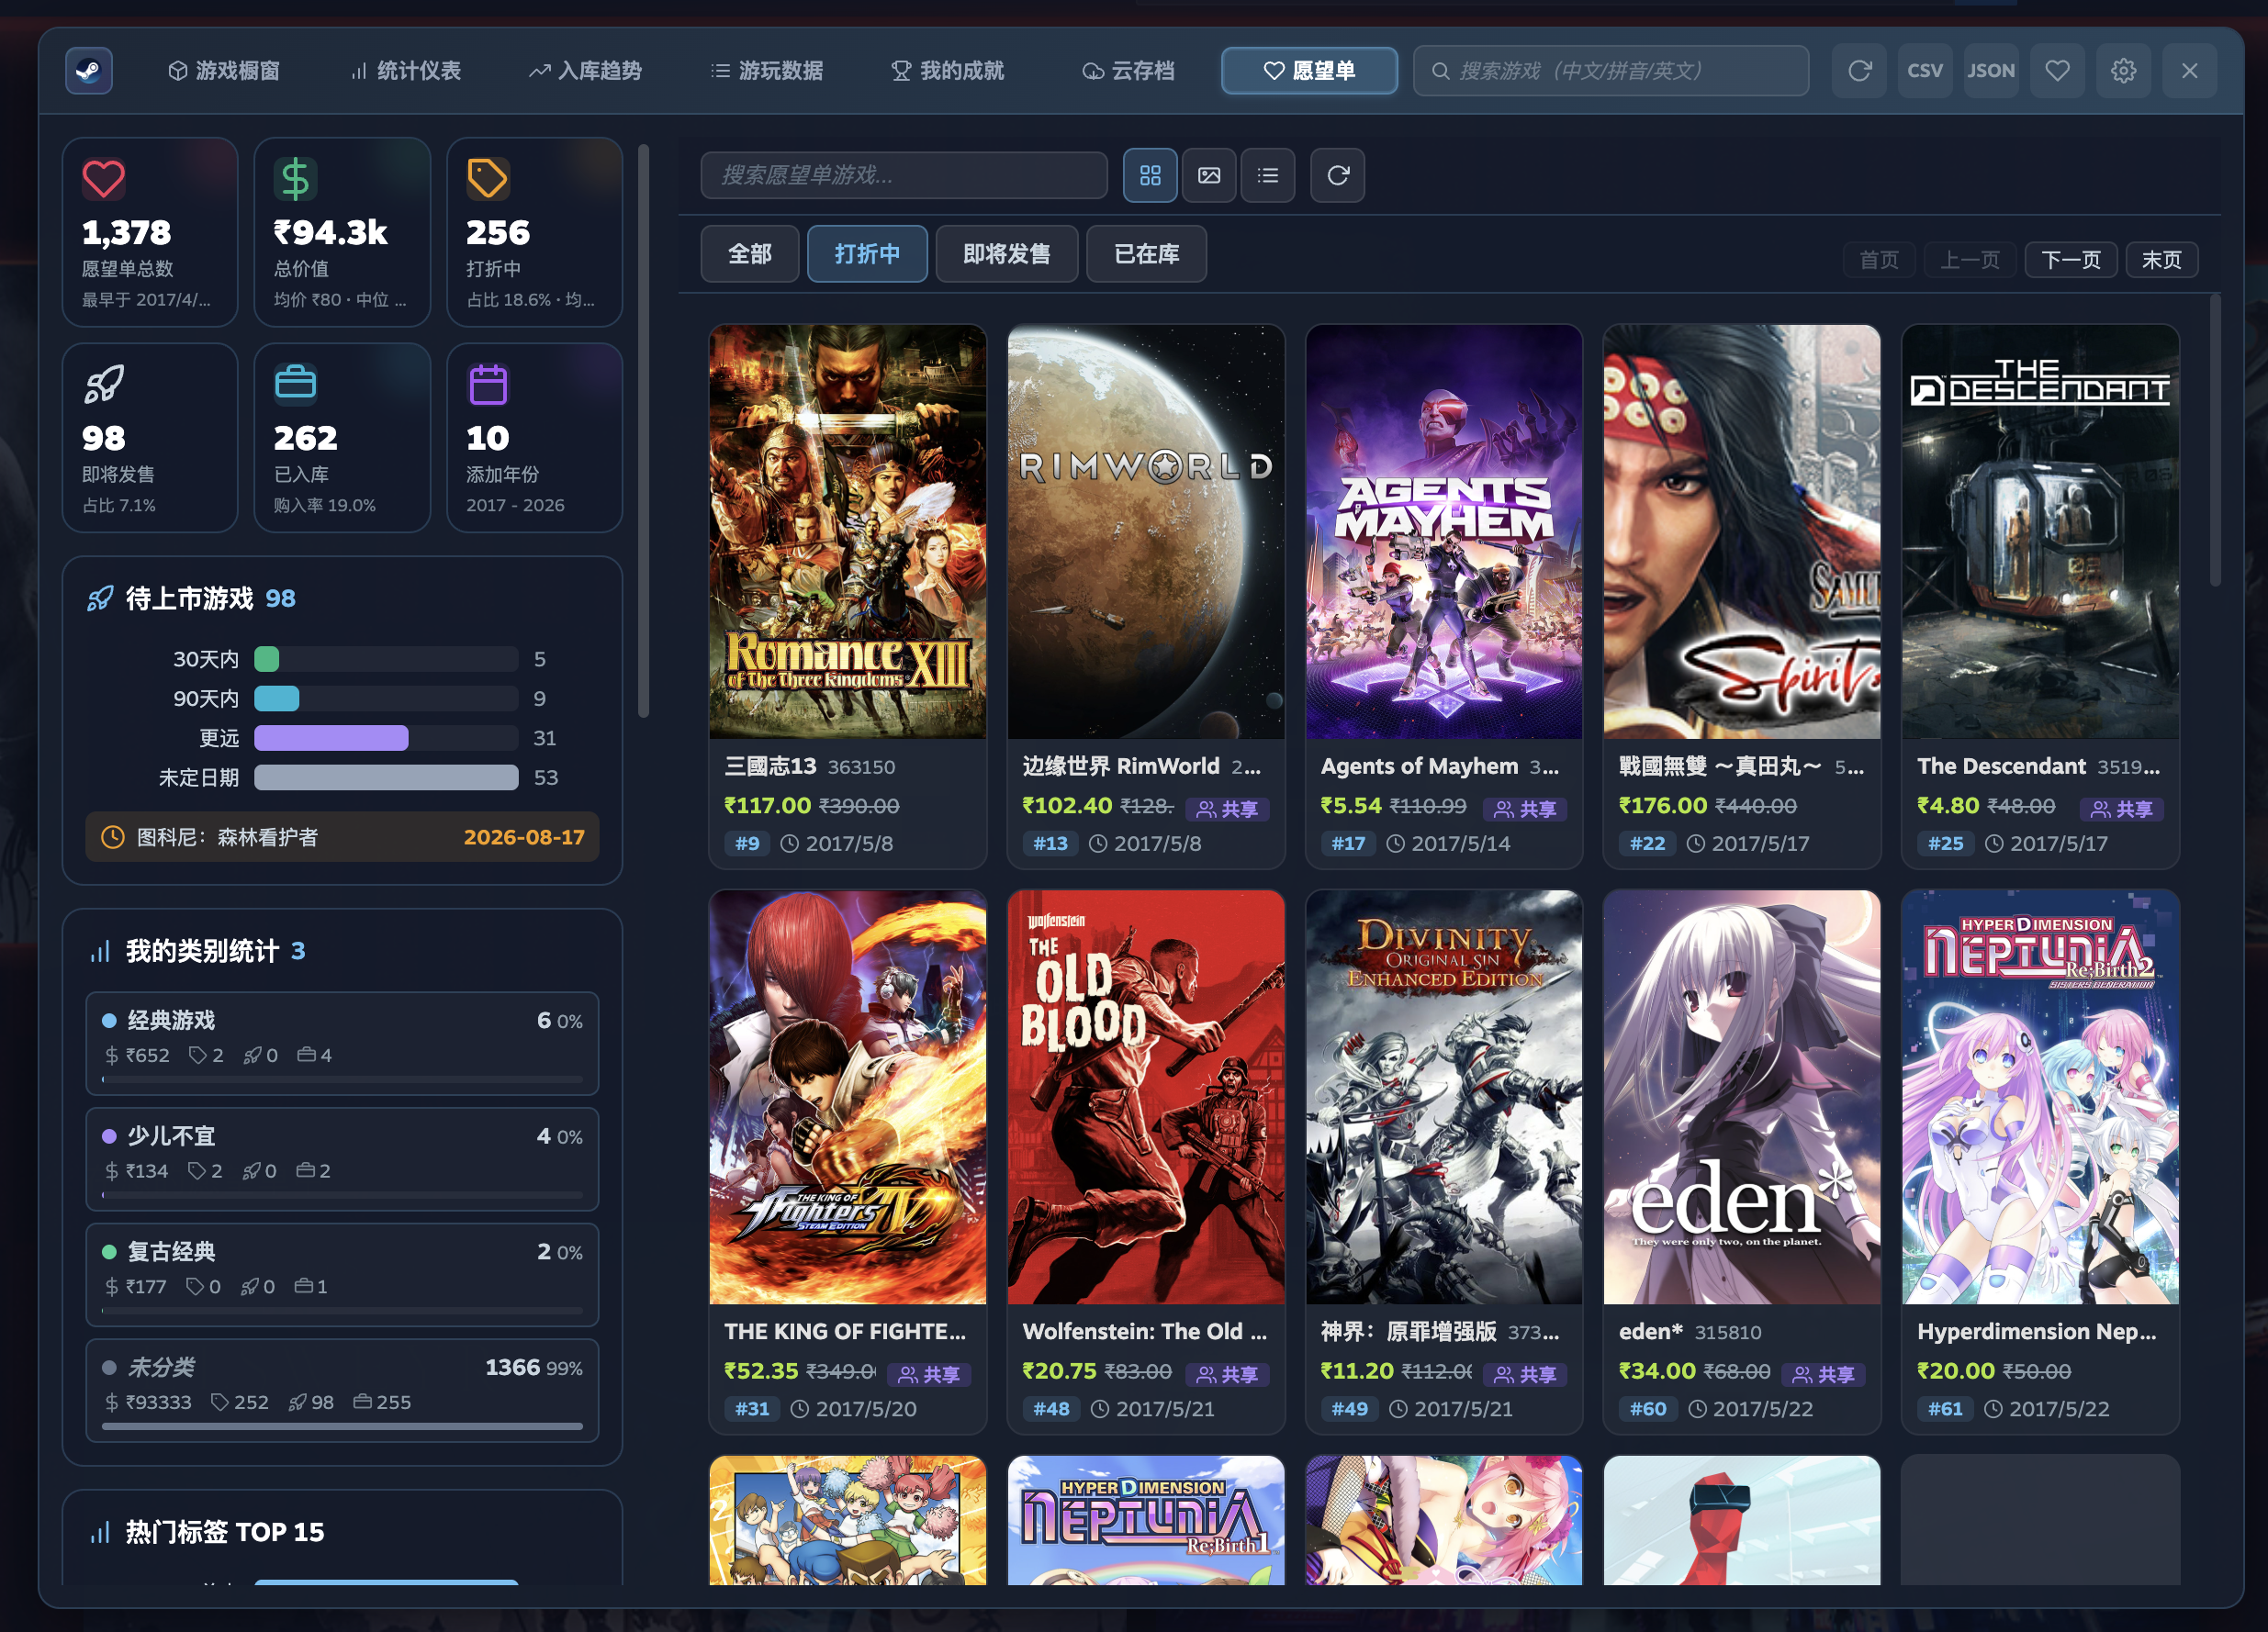Screen dimensions: 2268x1632
Task: Refresh data with the top toolbar reload icon
Action: pyautogui.click(x=1859, y=71)
